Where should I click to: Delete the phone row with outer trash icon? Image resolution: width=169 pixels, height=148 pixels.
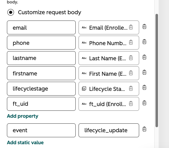pos(144,42)
